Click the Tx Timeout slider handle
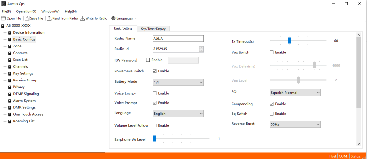This screenshot has height=159, width=367. (289, 41)
